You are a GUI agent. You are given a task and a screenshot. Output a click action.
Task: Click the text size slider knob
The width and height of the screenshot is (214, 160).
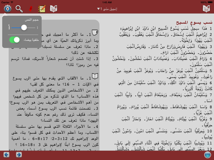[x=24, y=28]
